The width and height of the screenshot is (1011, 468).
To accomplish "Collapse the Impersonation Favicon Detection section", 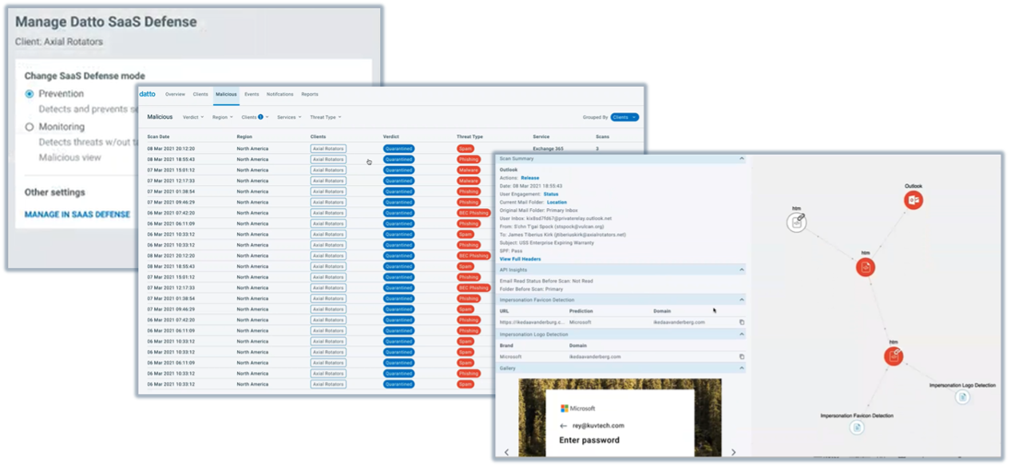I will (x=741, y=300).
